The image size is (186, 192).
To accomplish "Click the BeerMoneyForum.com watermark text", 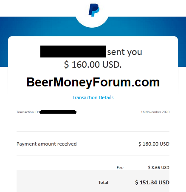I will 93,82.
